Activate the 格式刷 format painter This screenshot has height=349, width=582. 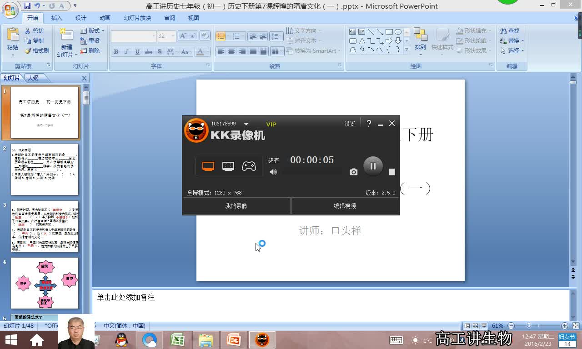coord(37,50)
